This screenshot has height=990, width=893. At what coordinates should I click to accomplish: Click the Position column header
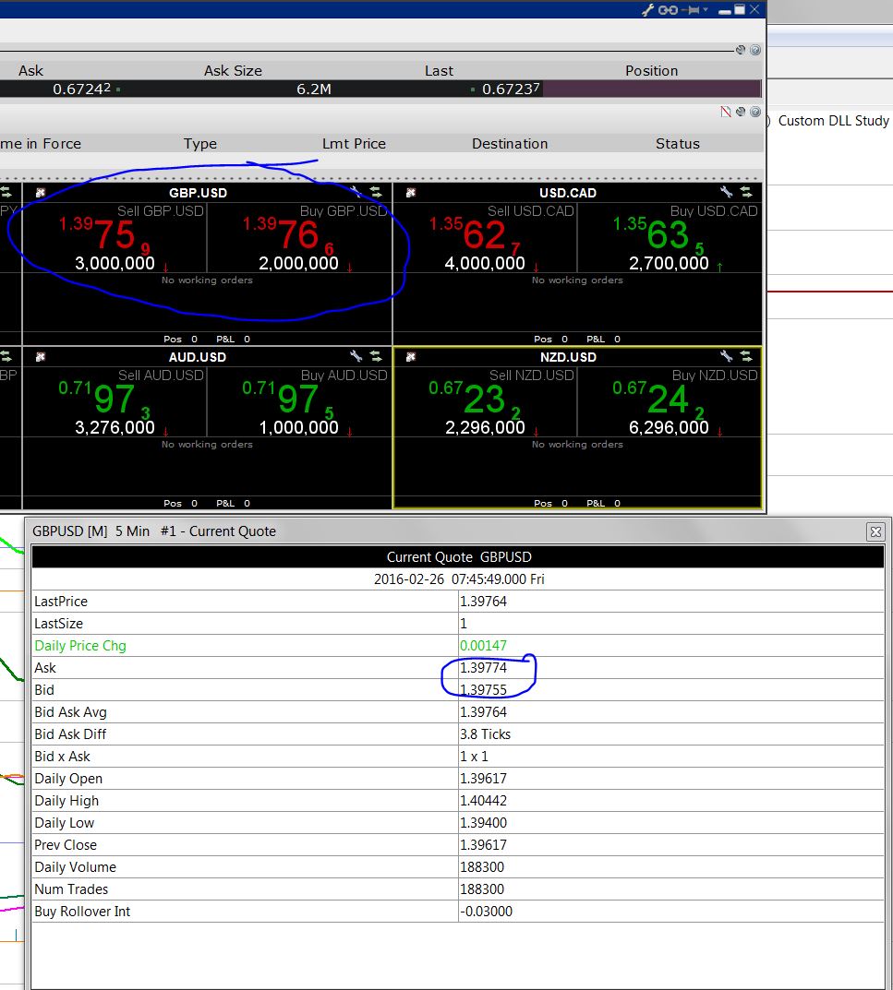tap(652, 71)
